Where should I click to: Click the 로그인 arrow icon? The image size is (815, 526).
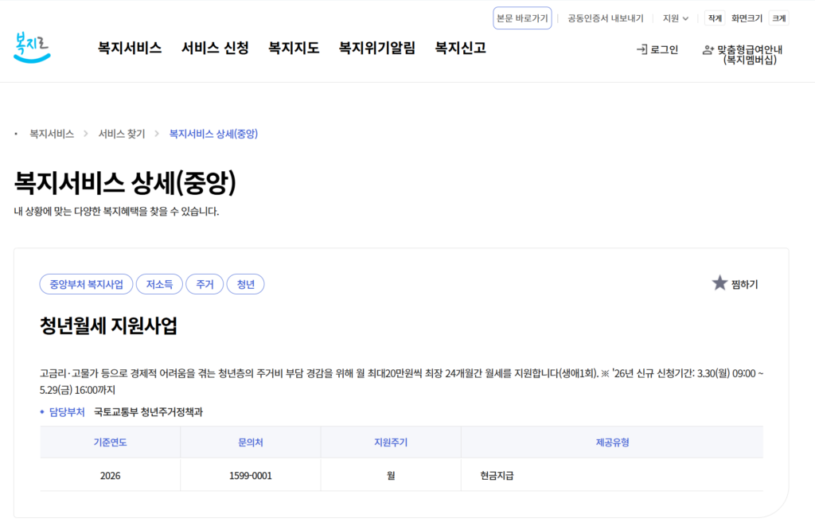(641, 49)
